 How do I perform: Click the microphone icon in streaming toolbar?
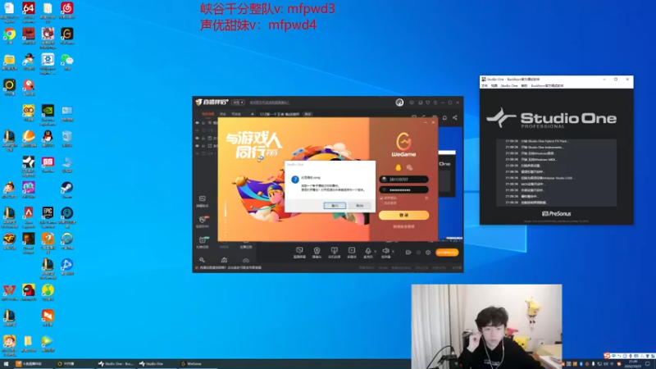coord(367,251)
